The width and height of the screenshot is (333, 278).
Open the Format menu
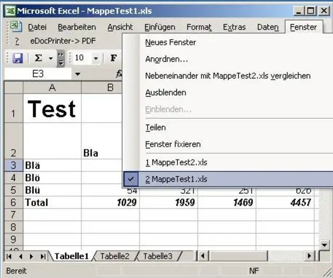point(199,27)
